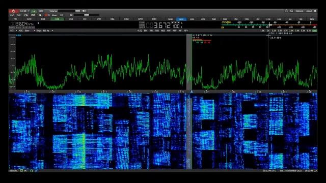
Task: Toggle the LOCK button left of VFO
Action: click(142, 22)
